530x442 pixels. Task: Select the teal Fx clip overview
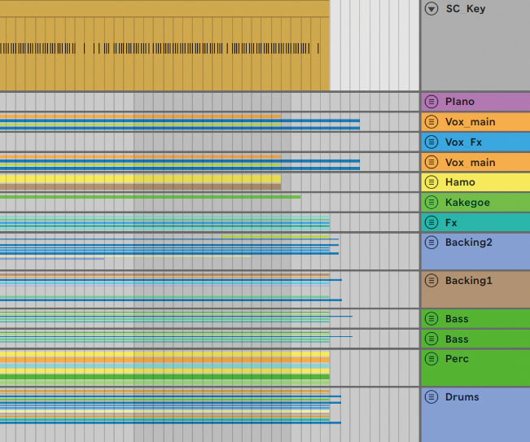tap(164, 223)
